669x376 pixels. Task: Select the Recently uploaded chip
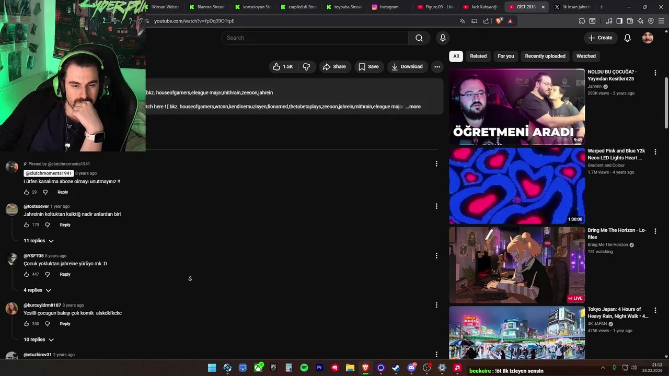[545, 56]
